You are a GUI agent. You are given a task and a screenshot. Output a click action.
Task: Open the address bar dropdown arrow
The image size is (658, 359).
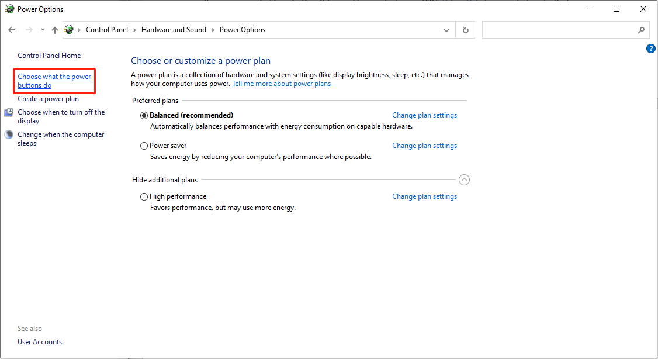tap(446, 29)
